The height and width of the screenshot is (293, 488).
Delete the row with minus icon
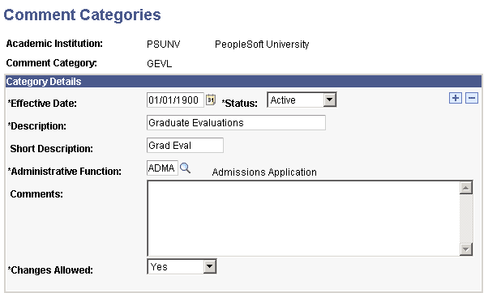(x=472, y=98)
